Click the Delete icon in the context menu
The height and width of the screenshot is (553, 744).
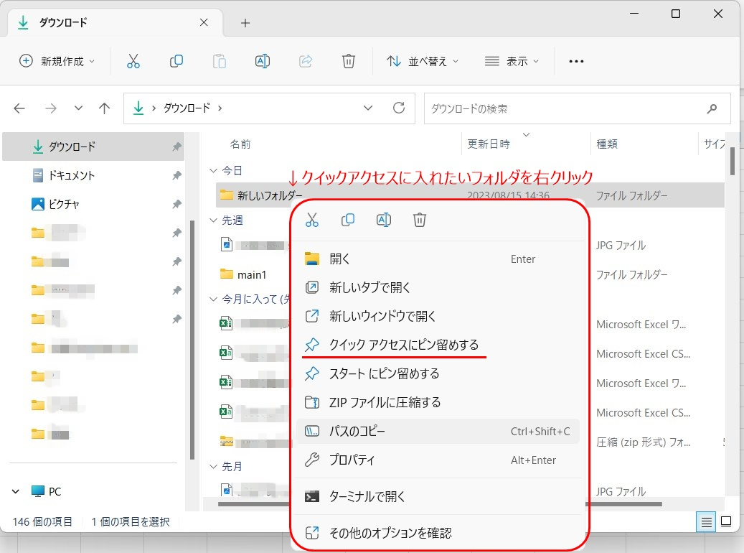tap(419, 220)
